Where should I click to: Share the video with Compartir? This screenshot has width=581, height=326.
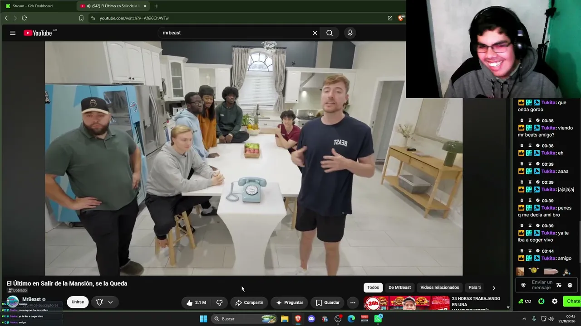click(x=249, y=302)
